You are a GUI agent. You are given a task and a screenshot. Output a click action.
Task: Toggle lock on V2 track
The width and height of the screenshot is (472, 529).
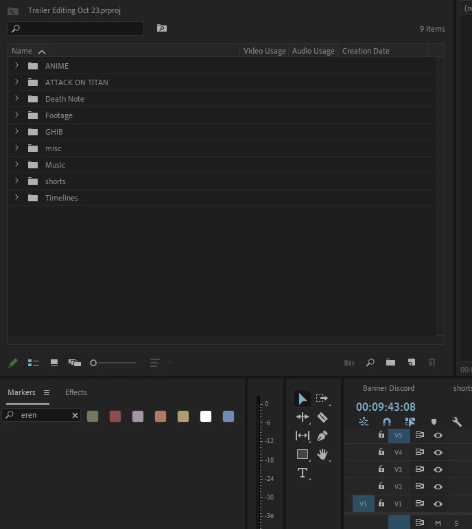381,486
